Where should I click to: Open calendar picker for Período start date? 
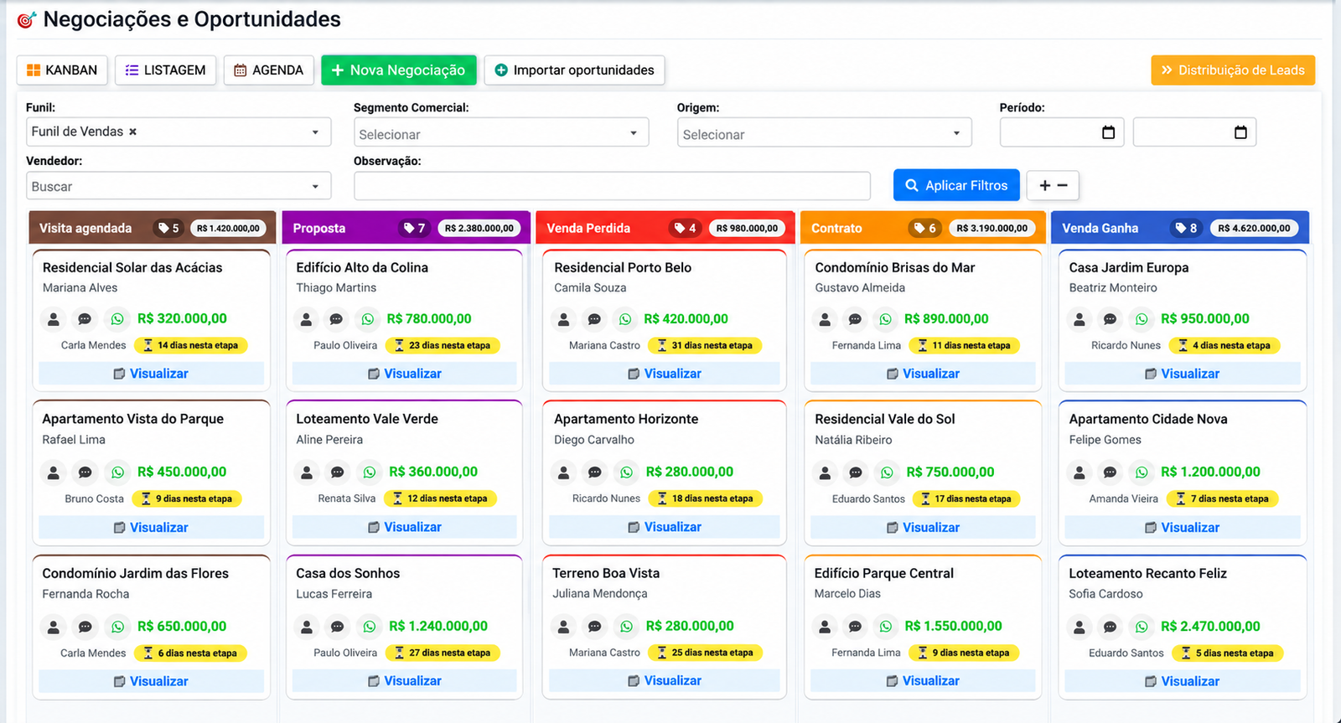click(x=1108, y=132)
